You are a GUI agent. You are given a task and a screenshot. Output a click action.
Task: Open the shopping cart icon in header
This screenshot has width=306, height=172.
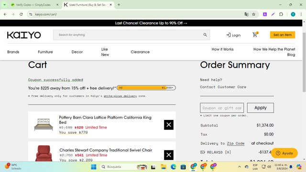click(255, 35)
